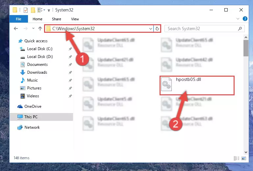Switch to Details view in status bar
The height and width of the screenshot is (171, 253).
[237, 159]
